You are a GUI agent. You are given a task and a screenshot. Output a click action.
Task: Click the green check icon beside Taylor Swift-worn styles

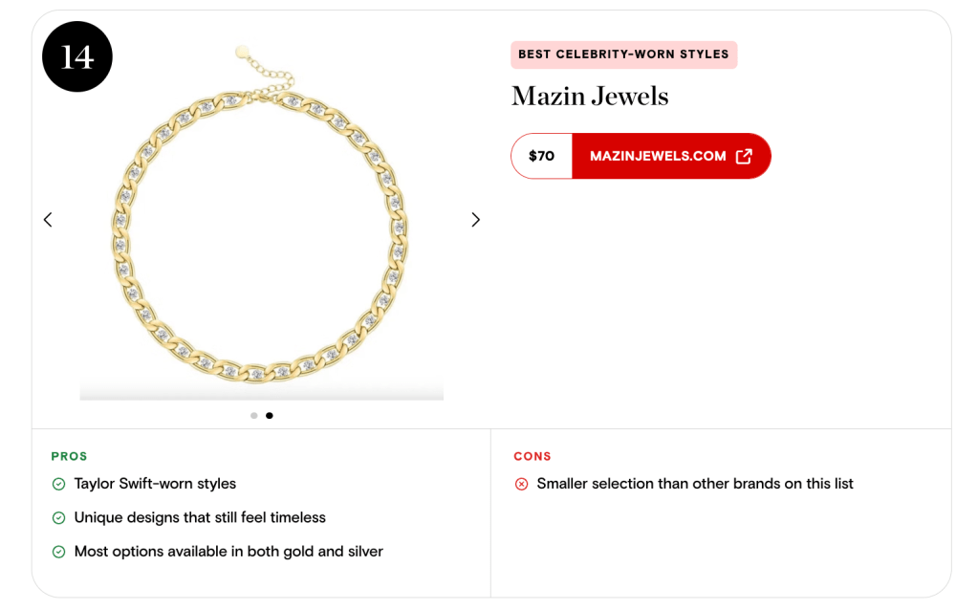pyautogui.click(x=58, y=485)
